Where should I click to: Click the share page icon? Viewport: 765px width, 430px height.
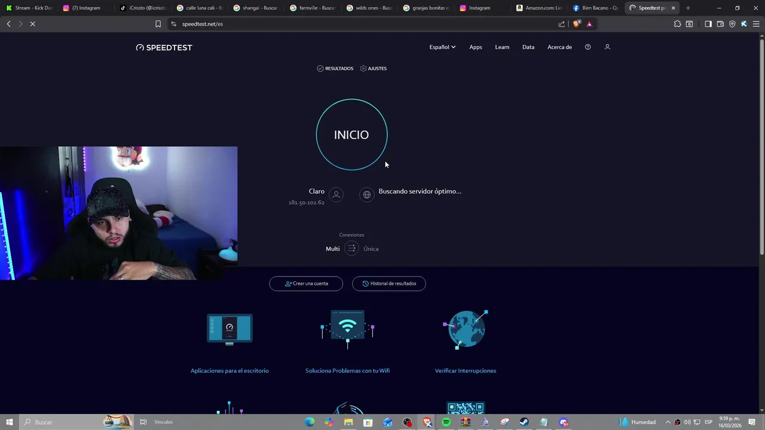[x=562, y=24]
